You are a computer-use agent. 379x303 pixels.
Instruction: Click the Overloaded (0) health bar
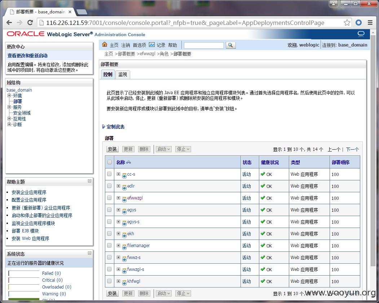click(24, 287)
